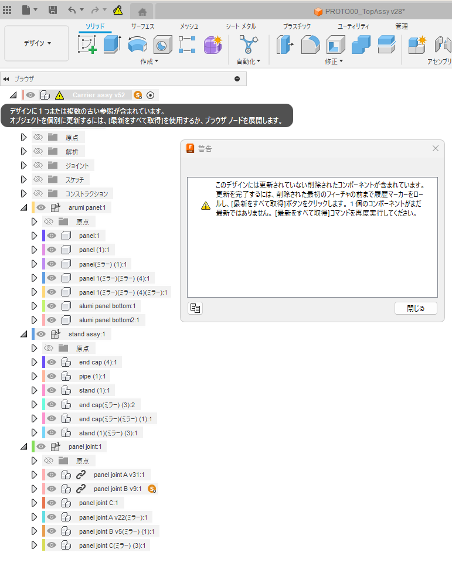Image resolution: width=452 pixels, height=573 pixels.
Task: Select the Create Sketch tool
Action: [87, 45]
